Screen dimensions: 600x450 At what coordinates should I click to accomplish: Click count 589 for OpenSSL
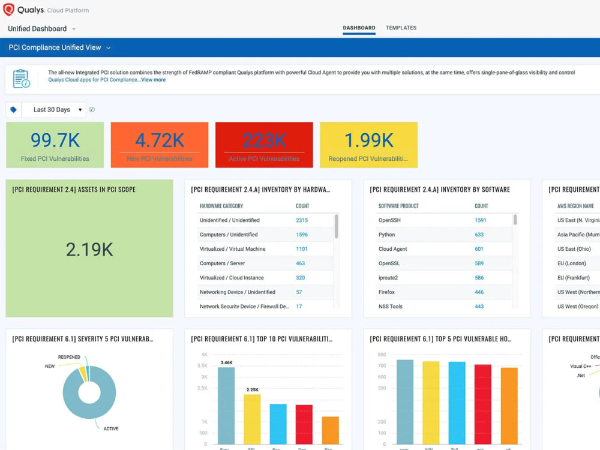pyautogui.click(x=479, y=263)
